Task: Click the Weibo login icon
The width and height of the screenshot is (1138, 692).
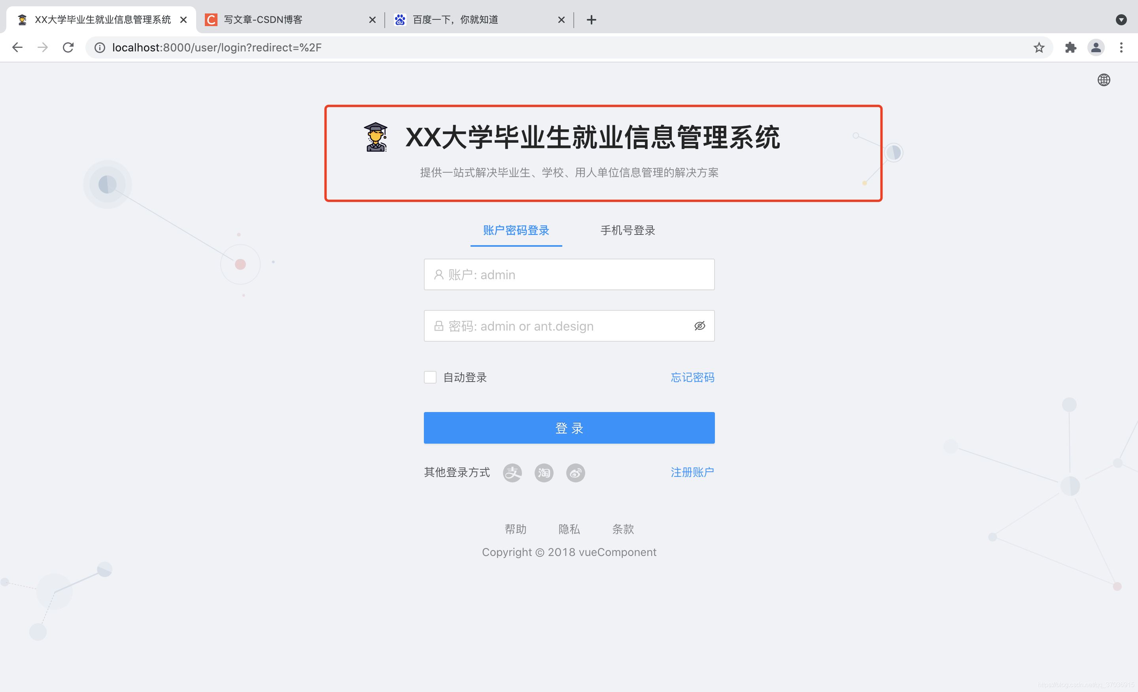Action: [x=575, y=473]
